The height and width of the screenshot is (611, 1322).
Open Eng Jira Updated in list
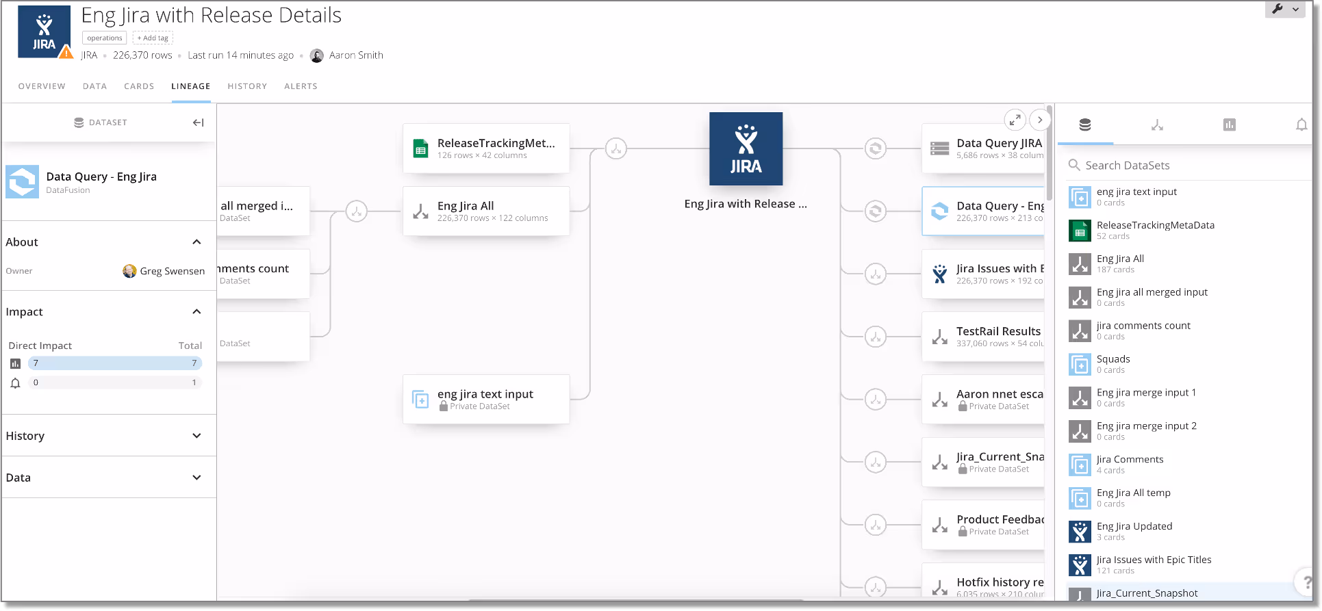point(1188,532)
